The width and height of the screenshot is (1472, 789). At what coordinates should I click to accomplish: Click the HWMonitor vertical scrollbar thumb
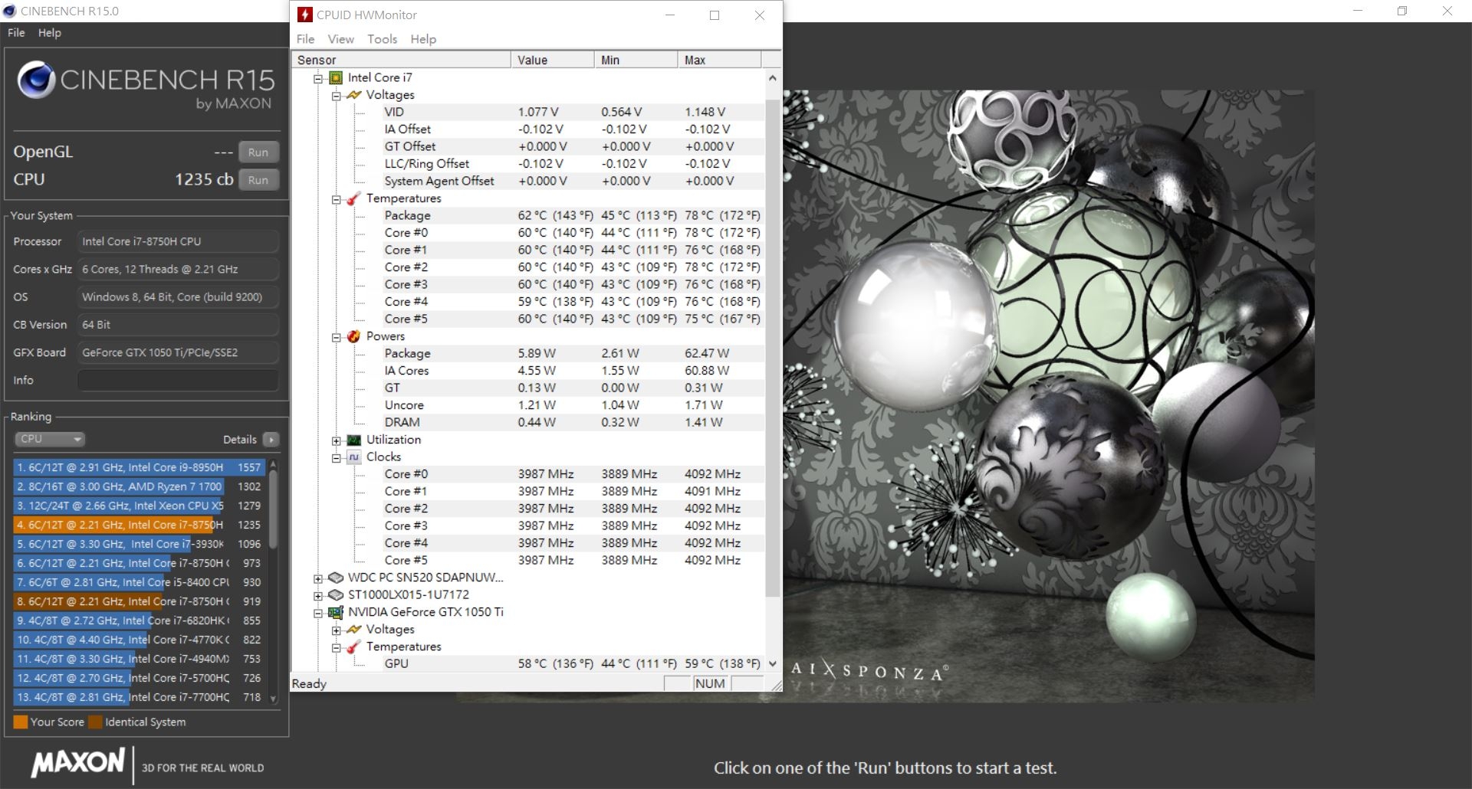(x=772, y=347)
